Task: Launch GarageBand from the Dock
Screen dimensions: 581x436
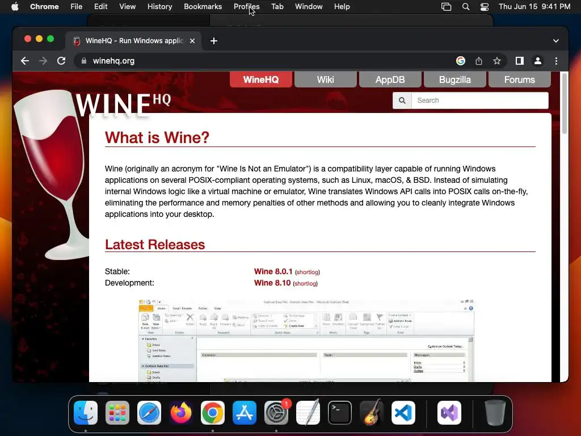Action: [372, 413]
